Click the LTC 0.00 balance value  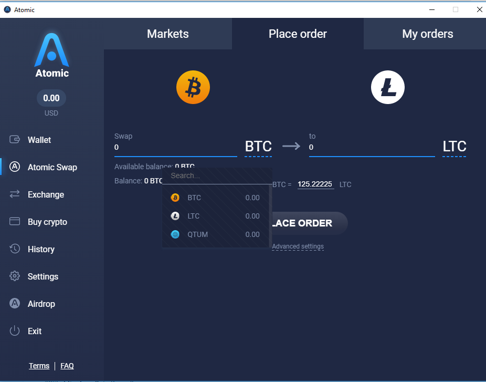click(252, 216)
